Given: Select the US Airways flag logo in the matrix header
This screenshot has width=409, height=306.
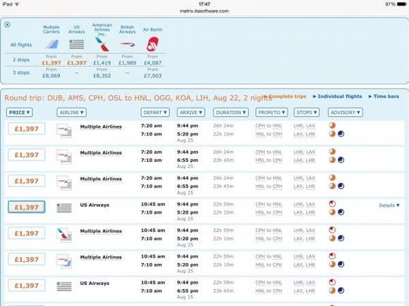Looking at the screenshot, I should [77, 44].
